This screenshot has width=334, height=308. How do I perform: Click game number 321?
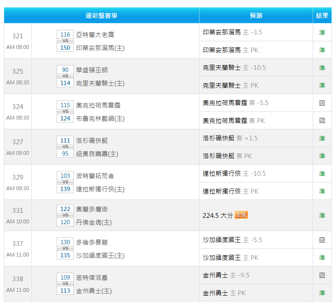click(17, 36)
